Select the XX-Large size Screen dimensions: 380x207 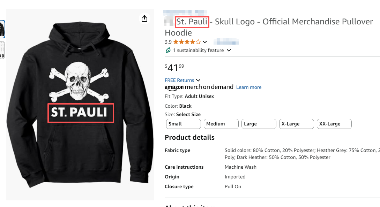(334, 124)
